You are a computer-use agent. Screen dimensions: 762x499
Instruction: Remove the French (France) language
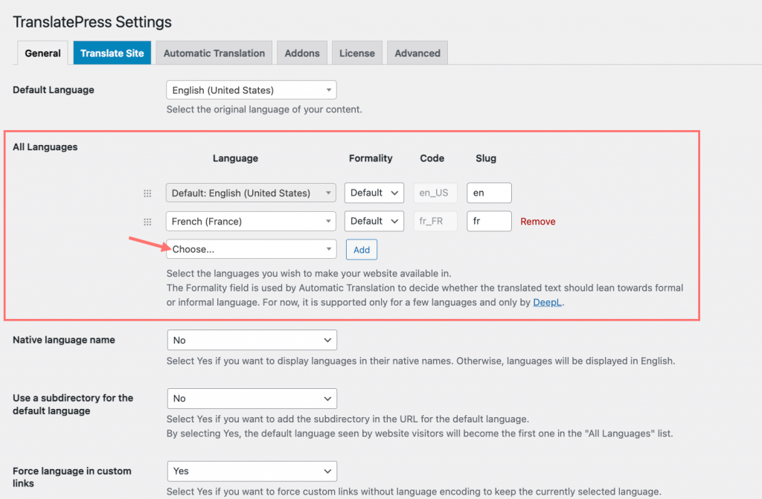pos(537,221)
